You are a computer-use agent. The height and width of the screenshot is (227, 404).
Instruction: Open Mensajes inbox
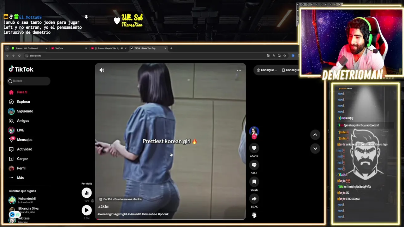click(x=25, y=140)
